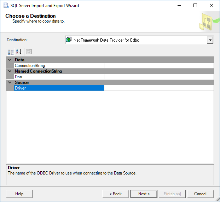Minimize the wizard window
The width and height of the screenshot is (220, 202).
[x=179, y=5]
